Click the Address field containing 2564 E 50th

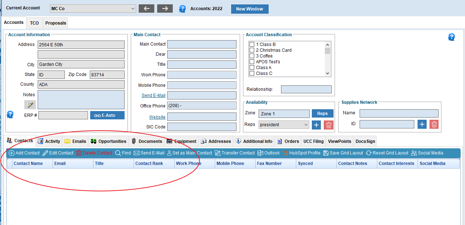(81, 45)
